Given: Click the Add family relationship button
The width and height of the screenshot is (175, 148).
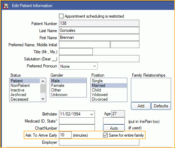Looking at the screenshot, I should 141,106.
